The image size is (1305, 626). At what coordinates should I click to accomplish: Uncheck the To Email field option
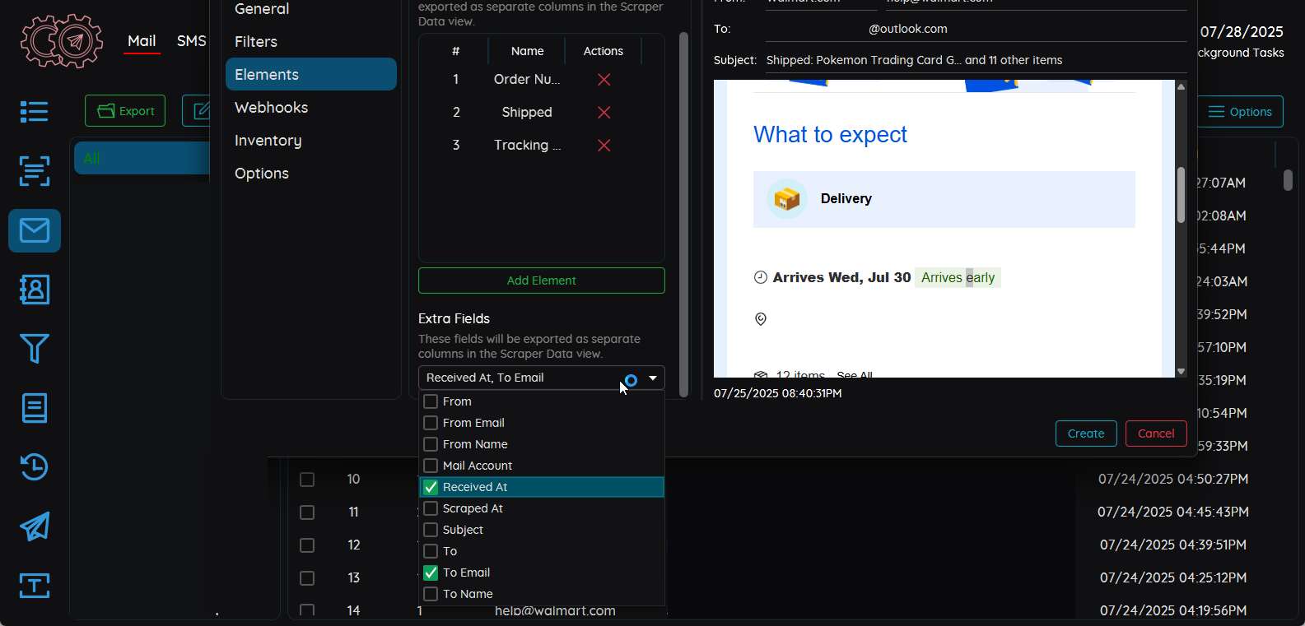[431, 573]
